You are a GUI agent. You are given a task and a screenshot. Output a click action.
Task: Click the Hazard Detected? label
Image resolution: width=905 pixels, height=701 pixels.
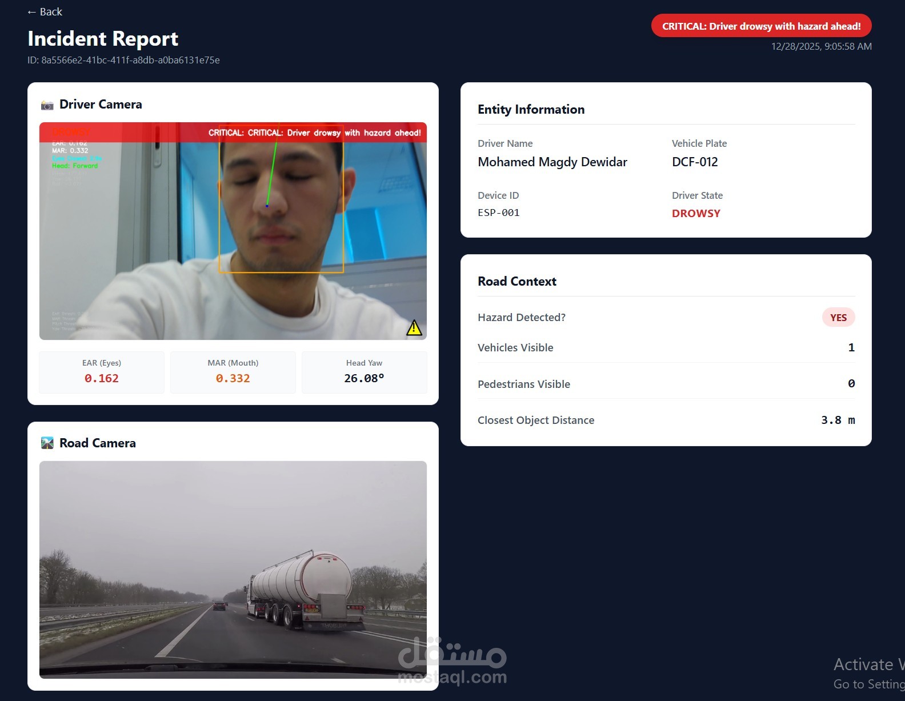(x=522, y=318)
